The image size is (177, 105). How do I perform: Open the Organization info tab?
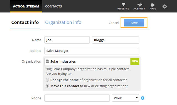point(63,22)
